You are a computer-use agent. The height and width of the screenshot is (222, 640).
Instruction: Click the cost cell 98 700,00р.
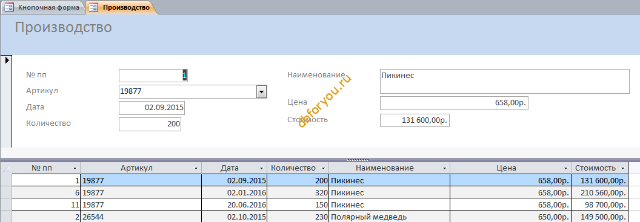click(x=599, y=204)
